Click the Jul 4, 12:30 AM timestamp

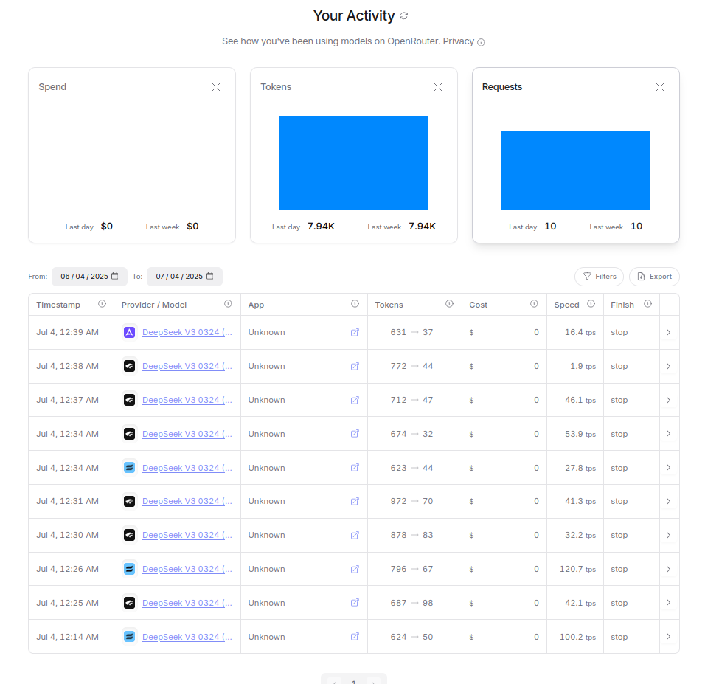pos(67,535)
